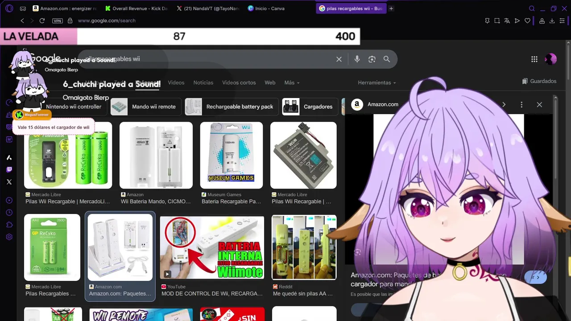Image resolution: width=571 pixels, height=321 pixels.
Task: Filter by Rechargeable battery pack chip
Action: pyautogui.click(x=232, y=107)
